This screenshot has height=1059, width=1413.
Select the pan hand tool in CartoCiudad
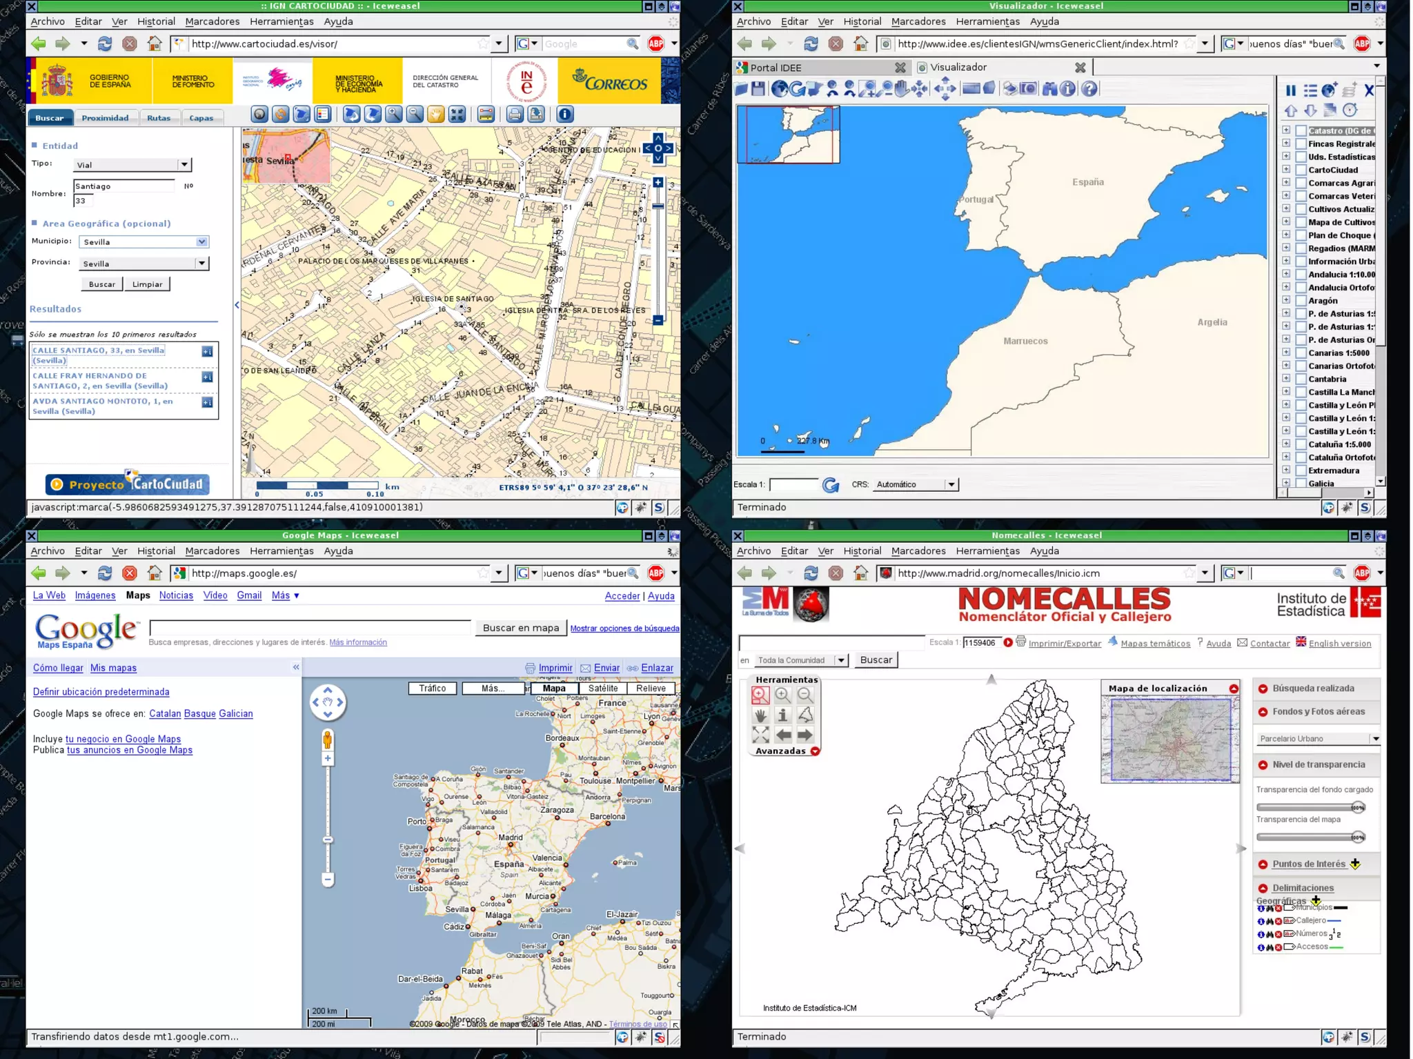(435, 115)
